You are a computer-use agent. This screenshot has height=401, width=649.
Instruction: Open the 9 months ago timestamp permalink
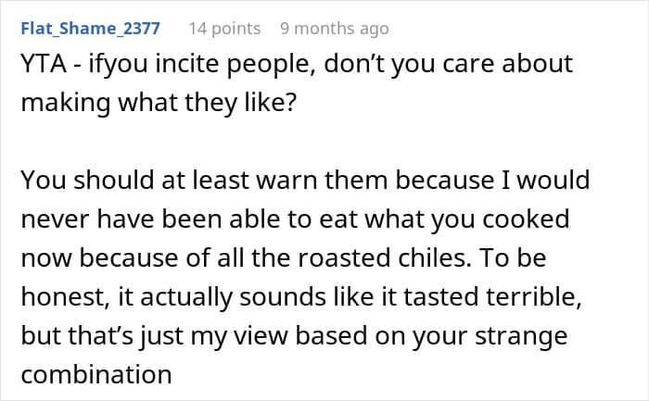click(x=335, y=29)
